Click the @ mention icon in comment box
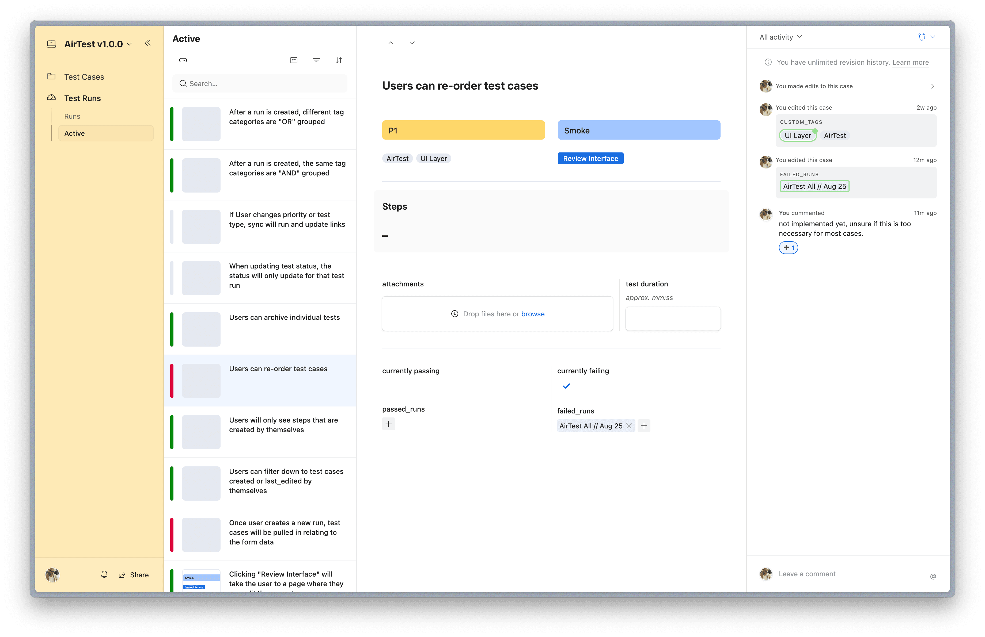985x637 pixels. pos(933,576)
